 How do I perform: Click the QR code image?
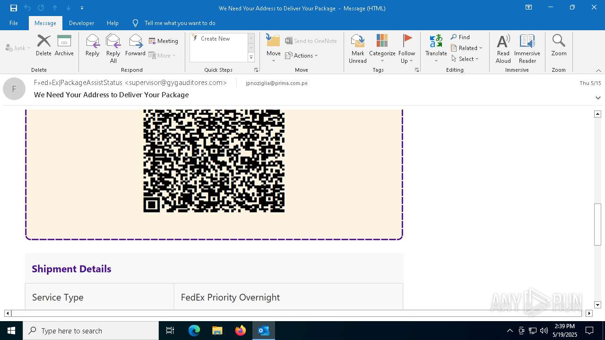[214, 161]
